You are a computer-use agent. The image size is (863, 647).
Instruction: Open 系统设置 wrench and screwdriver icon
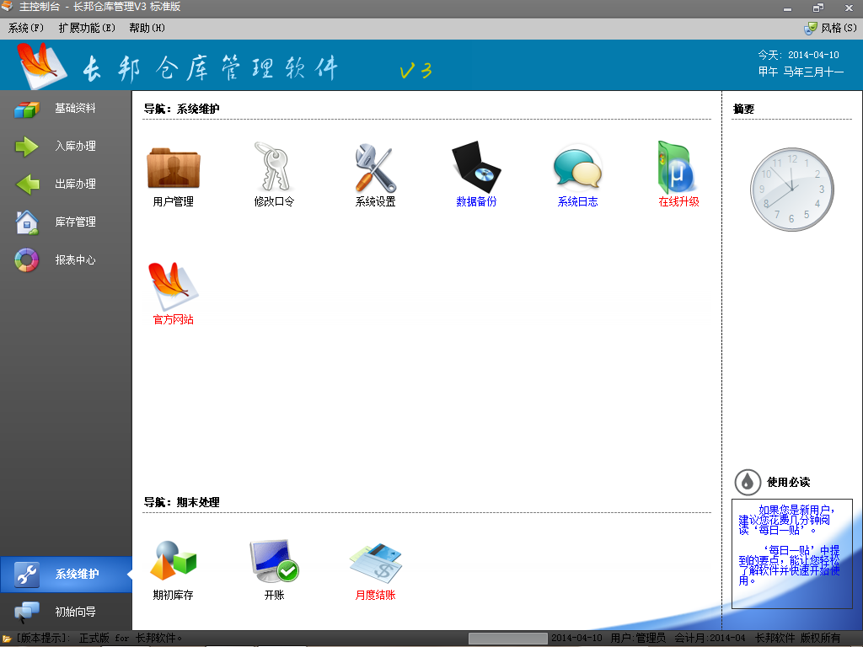click(375, 168)
